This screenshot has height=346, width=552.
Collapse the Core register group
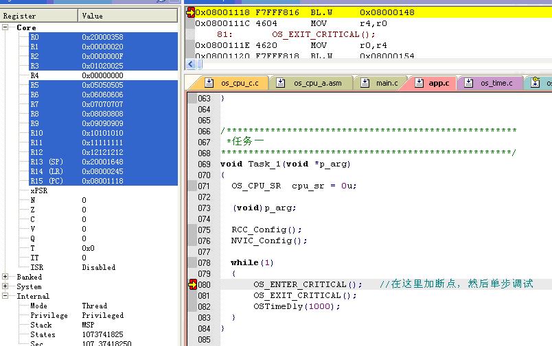click(5, 27)
